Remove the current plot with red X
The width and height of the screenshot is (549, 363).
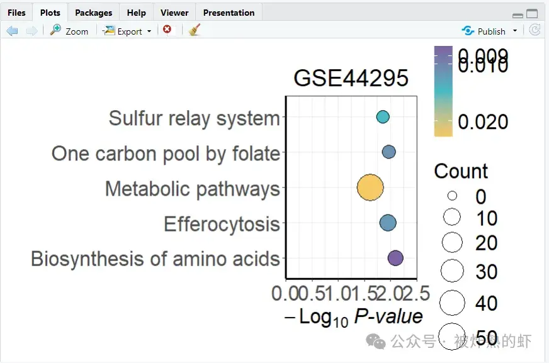[x=167, y=30]
